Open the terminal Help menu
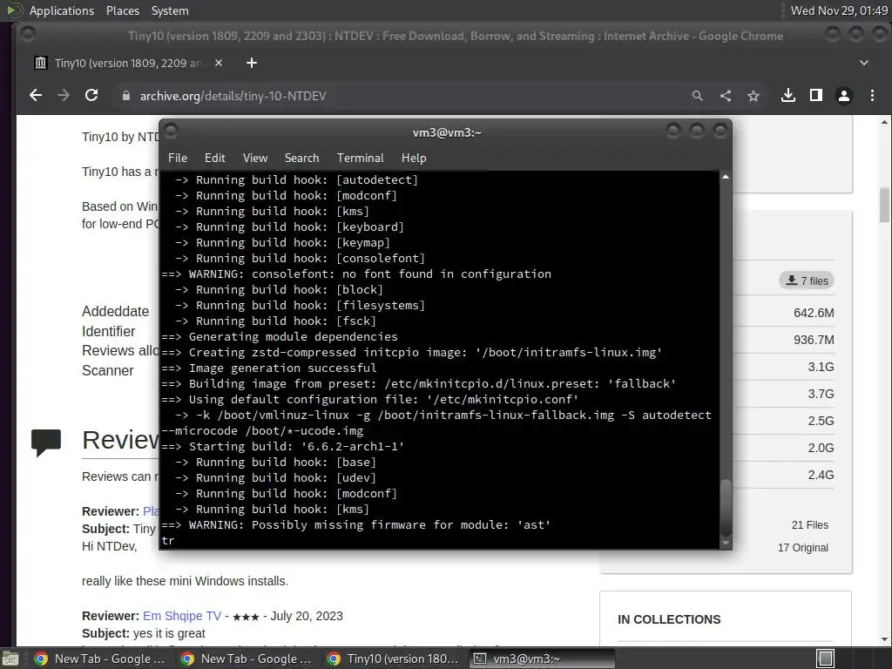892x669 pixels. point(414,158)
